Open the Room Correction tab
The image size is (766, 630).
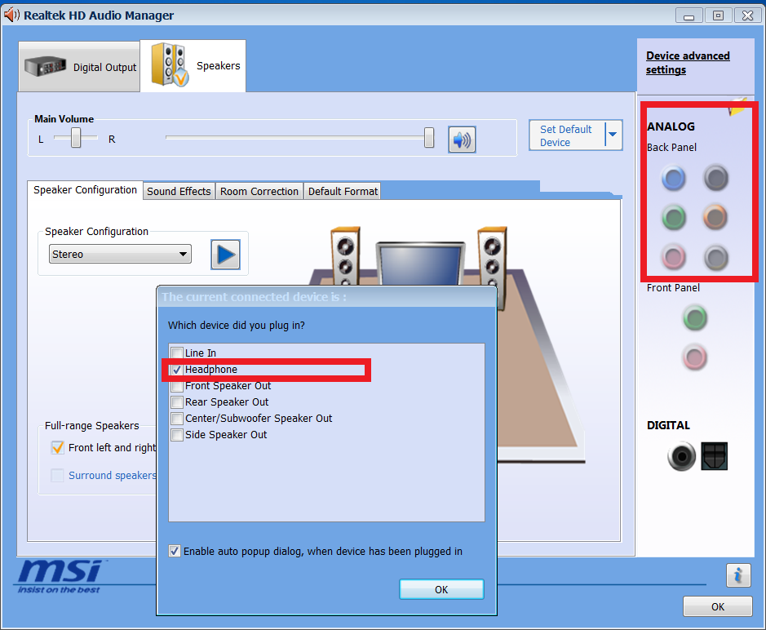coord(259,191)
